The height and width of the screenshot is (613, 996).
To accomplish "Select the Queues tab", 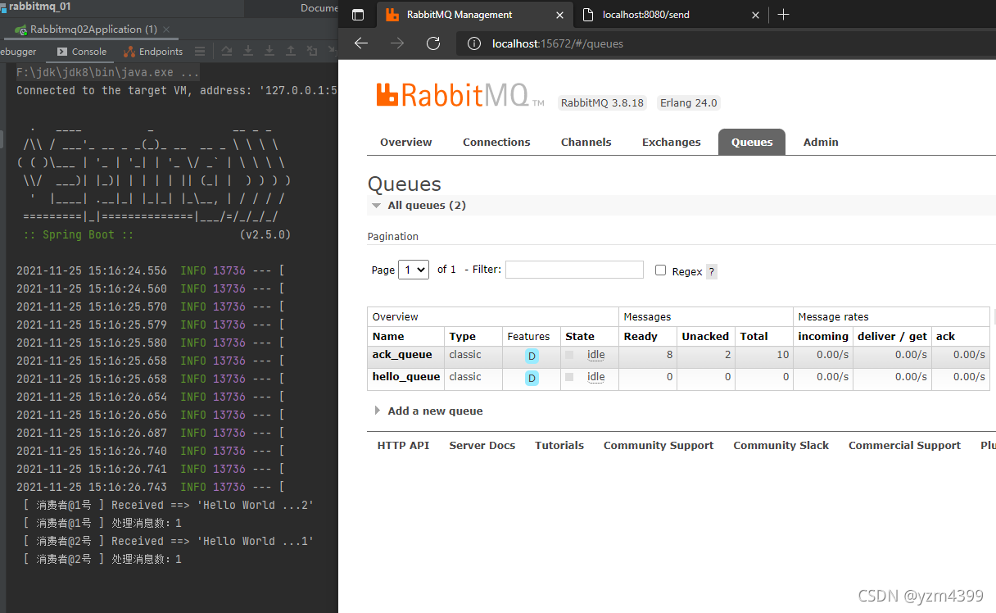I will pos(752,142).
